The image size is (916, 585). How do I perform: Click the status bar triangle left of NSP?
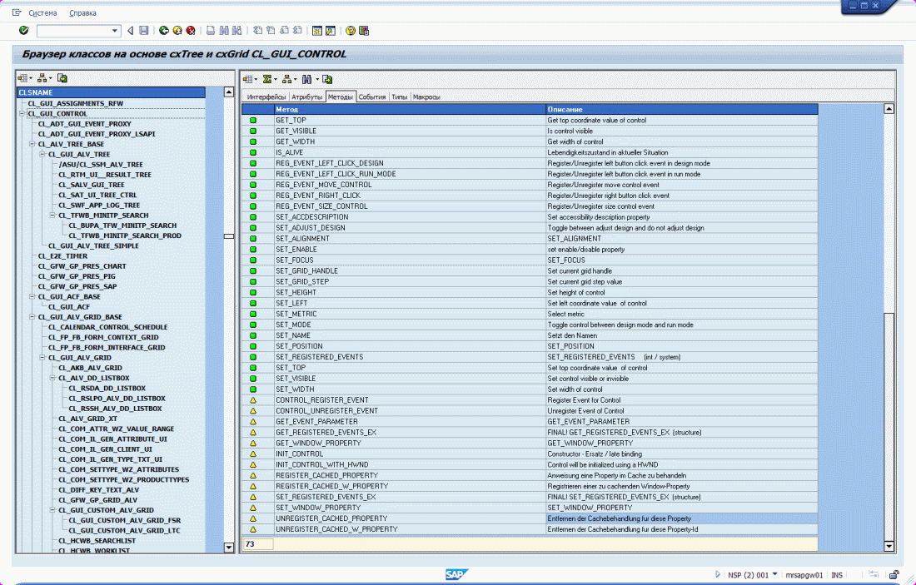tap(718, 574)
